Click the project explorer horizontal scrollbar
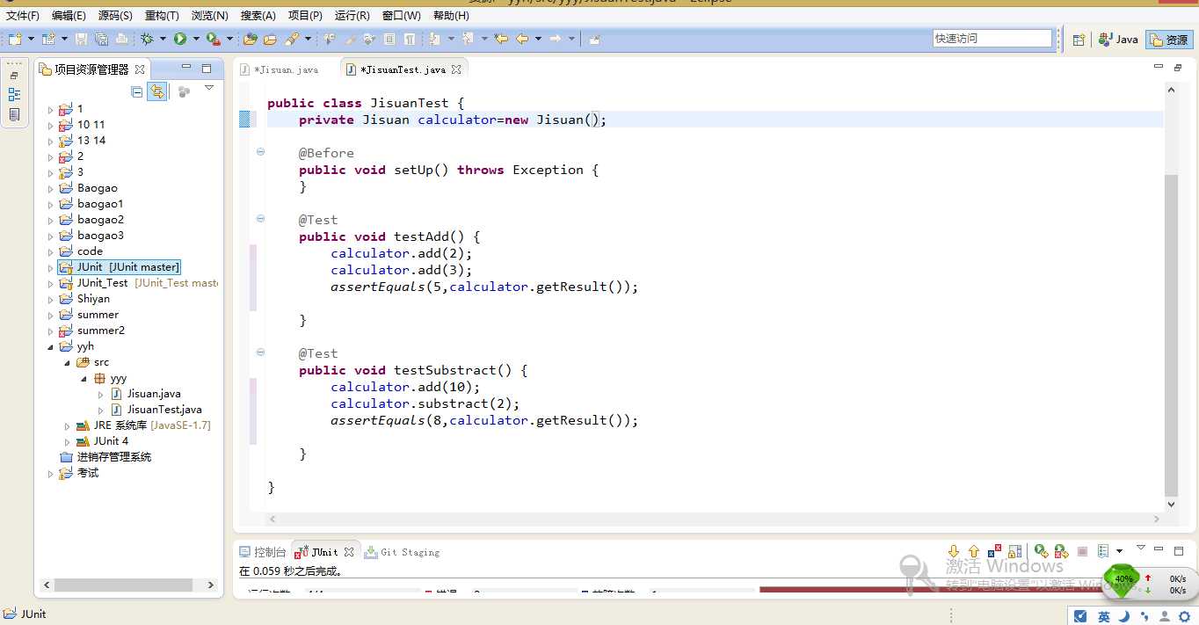 tap(123, 585)
